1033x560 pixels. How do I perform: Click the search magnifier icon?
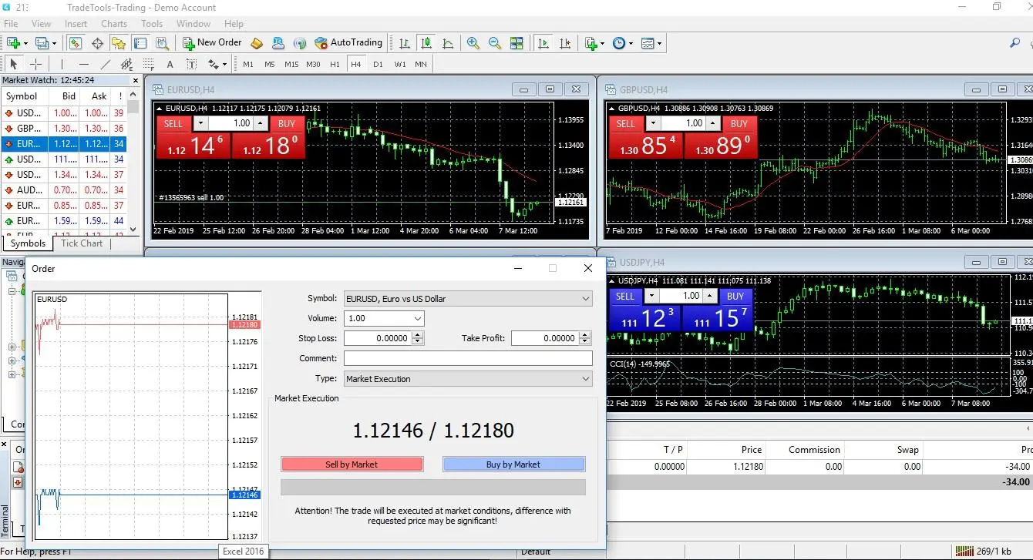coord(1015,43)
